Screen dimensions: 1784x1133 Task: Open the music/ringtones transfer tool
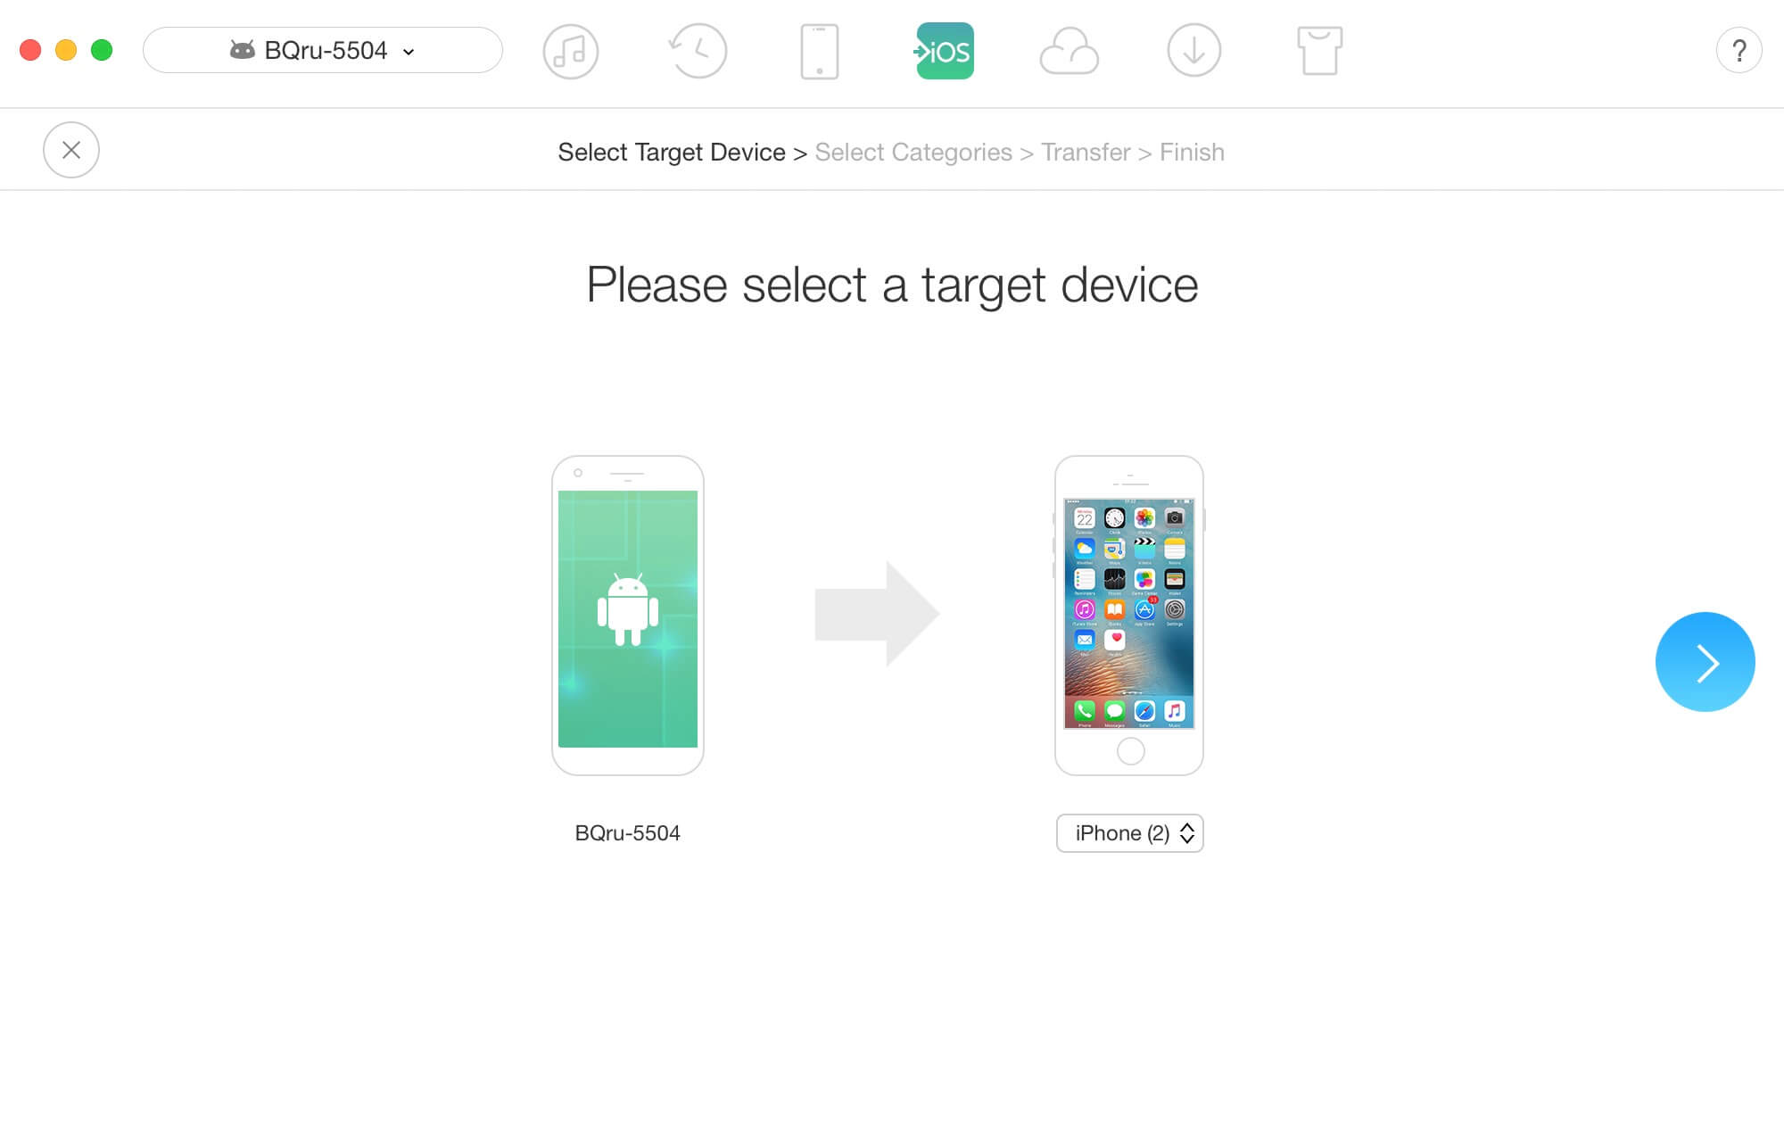569,49
